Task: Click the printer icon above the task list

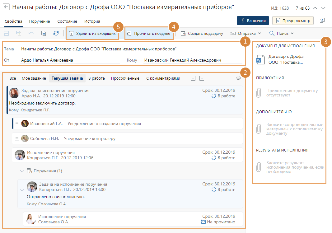Action: coord(238,78)
